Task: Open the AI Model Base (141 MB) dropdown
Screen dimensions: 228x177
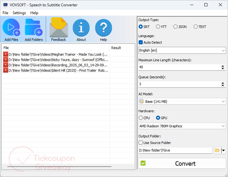Action: point(182,101)
